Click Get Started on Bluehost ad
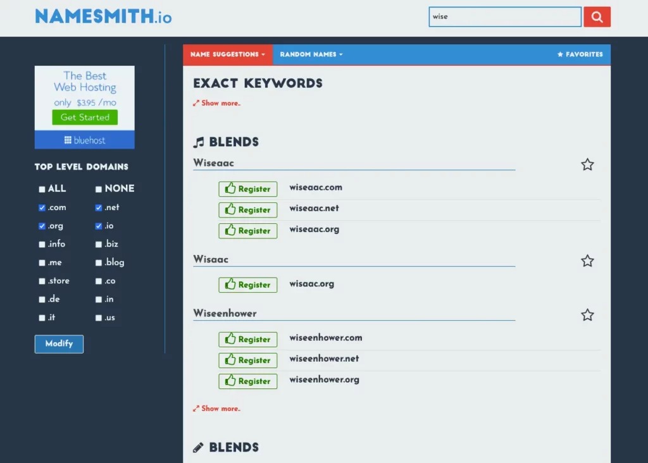The width and height of the screenshot is (648, 463). click(x=85, y=118)
